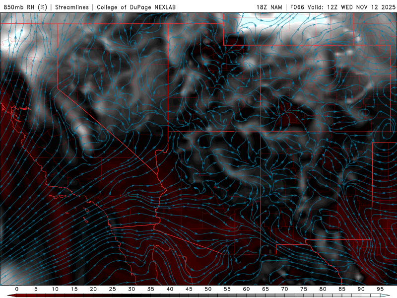
Task: Click the "10" label on RH color scale
Action: [55, 289]
